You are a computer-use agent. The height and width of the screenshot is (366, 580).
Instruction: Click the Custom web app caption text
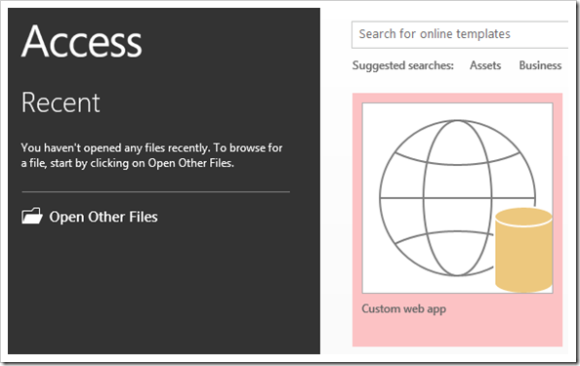(x=404, y=308)
